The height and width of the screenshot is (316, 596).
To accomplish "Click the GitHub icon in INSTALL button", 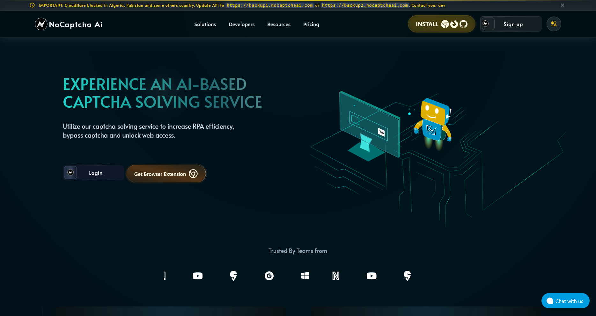I will tap(463, 24).
